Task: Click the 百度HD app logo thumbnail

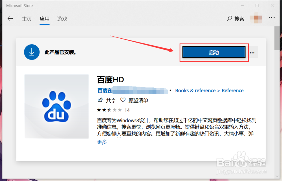Action: pyautogui.click(x=57, y=106)
